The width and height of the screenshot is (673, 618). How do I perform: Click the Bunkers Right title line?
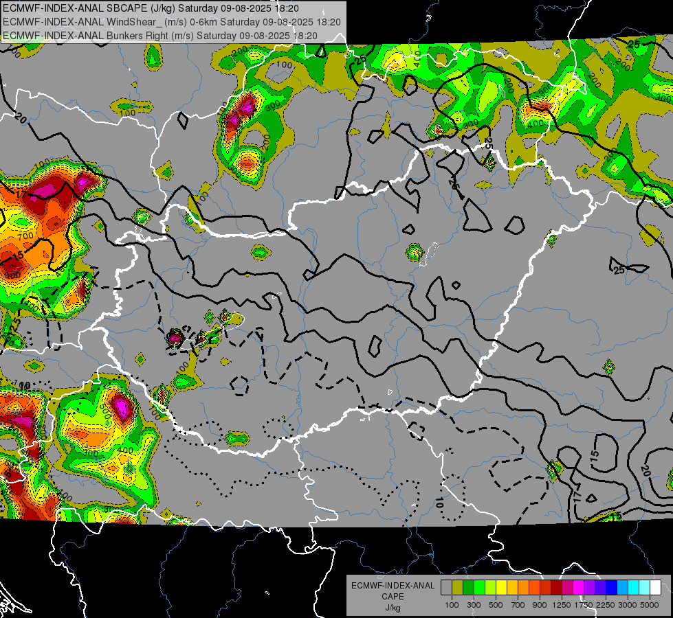(159, 36)
